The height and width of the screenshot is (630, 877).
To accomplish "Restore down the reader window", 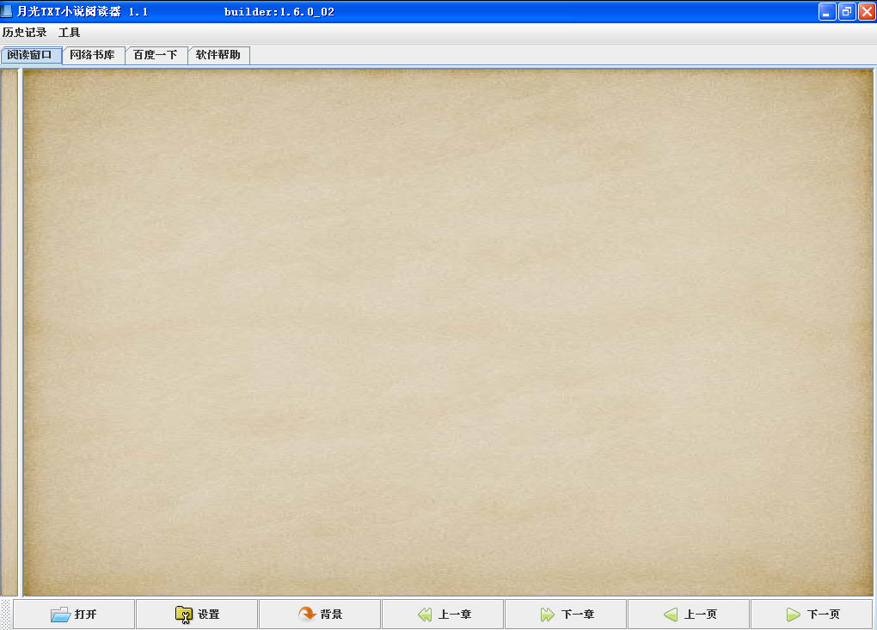I will click(x=847, y=12).
